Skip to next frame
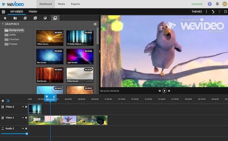 tap(169, 91)
